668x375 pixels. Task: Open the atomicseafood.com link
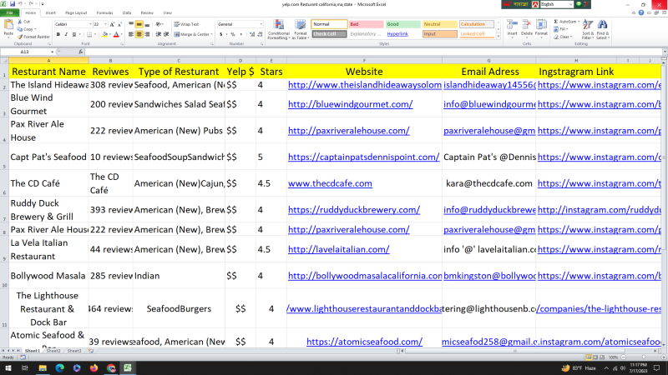[x=364, y=342]
